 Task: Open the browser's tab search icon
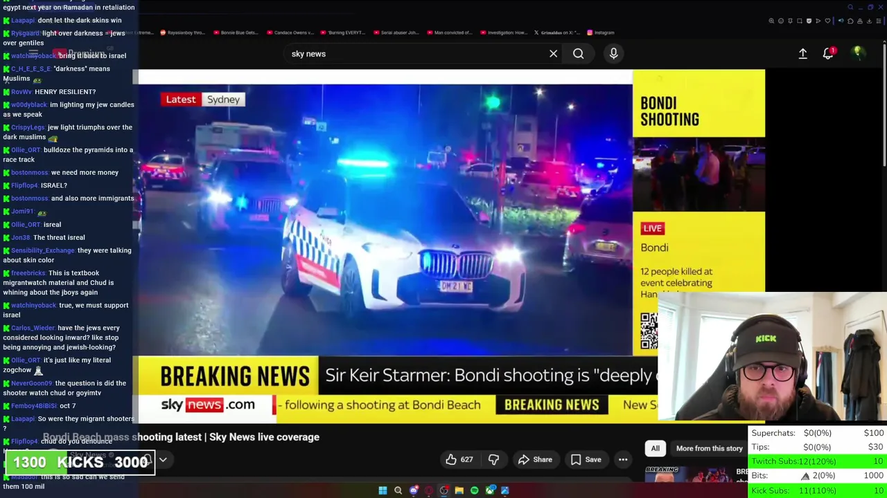point(851,8)
